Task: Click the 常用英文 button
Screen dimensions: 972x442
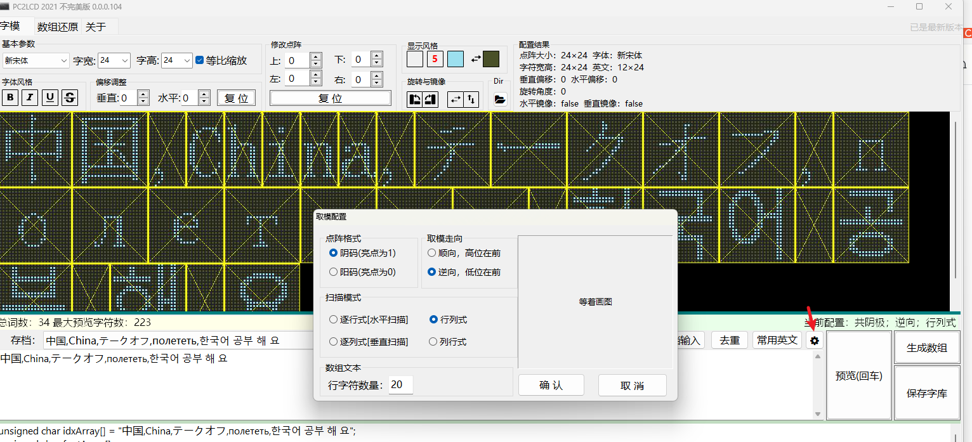Action: pyautogui.click(x=778, y=341)
